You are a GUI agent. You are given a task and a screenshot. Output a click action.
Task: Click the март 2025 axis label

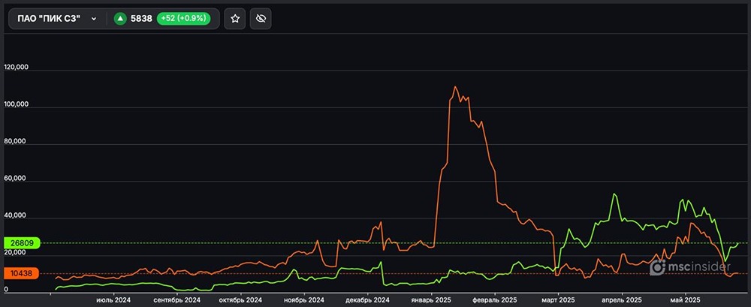559,299
